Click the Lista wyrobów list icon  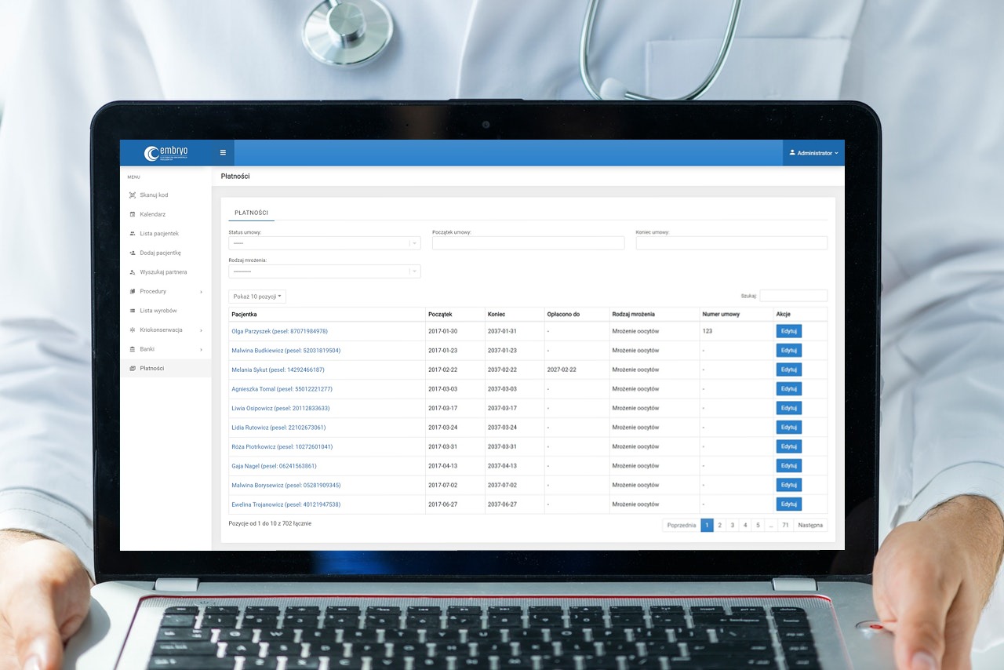[133, 311]
